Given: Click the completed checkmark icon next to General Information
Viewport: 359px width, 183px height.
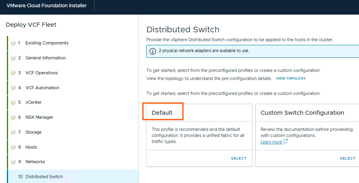Looking at the screenshot, I should point(13,58).
